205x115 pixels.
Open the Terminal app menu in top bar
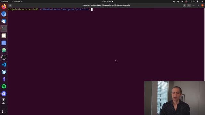pos(17,1)
